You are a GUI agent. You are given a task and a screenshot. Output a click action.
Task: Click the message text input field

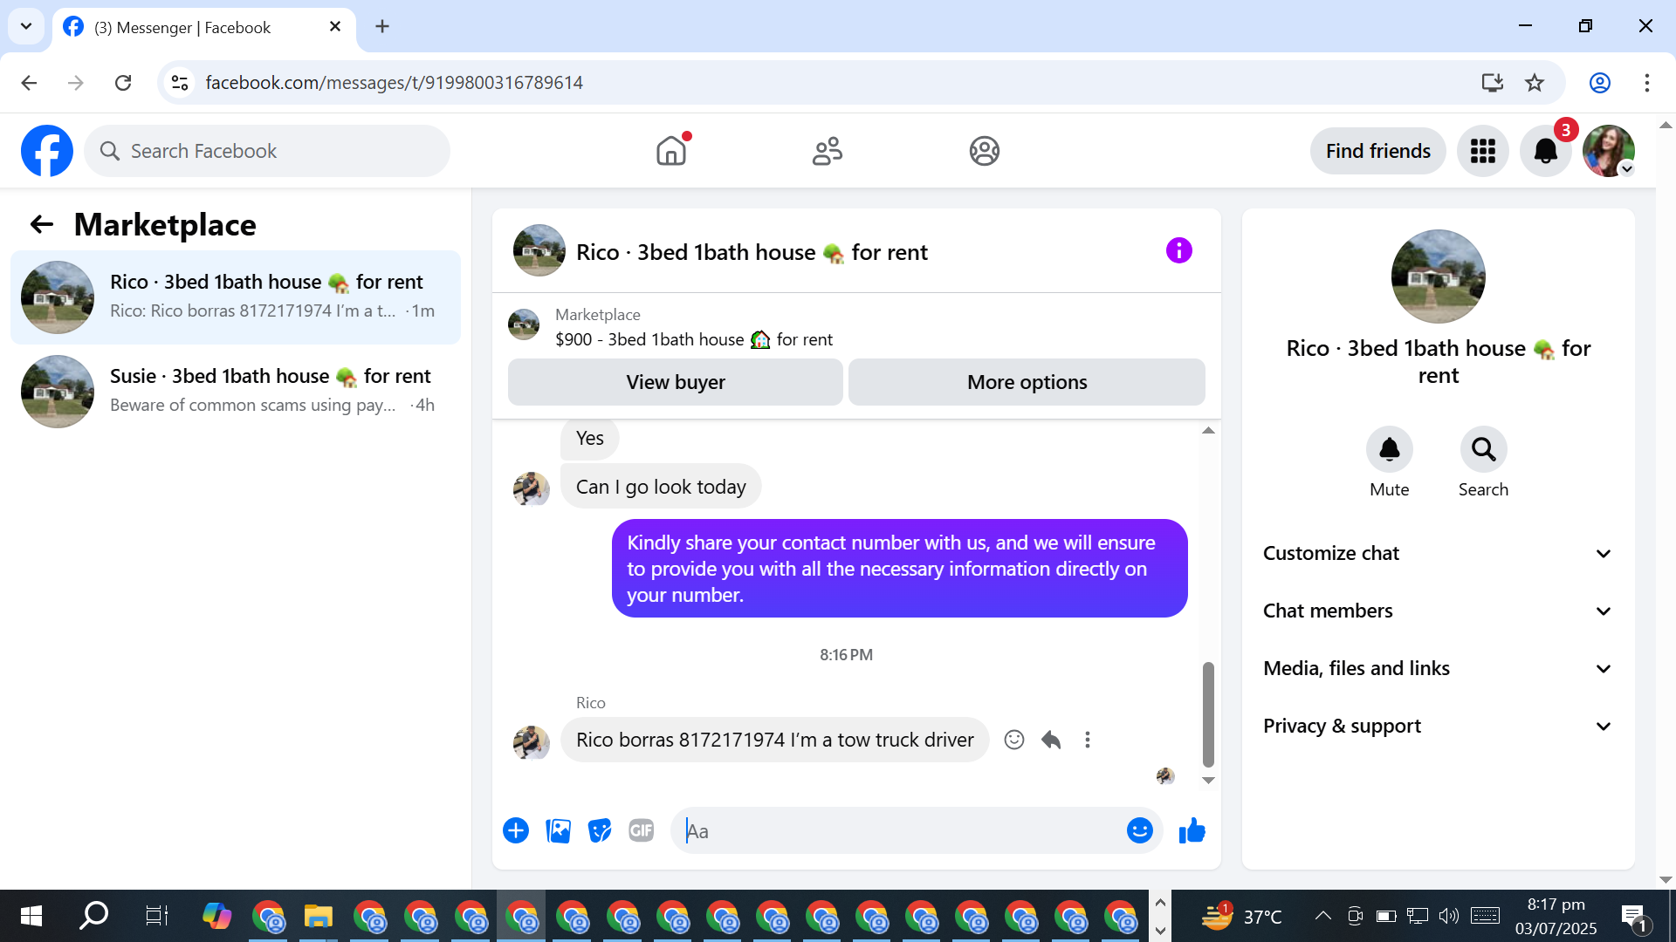click(x=899, y=830)
